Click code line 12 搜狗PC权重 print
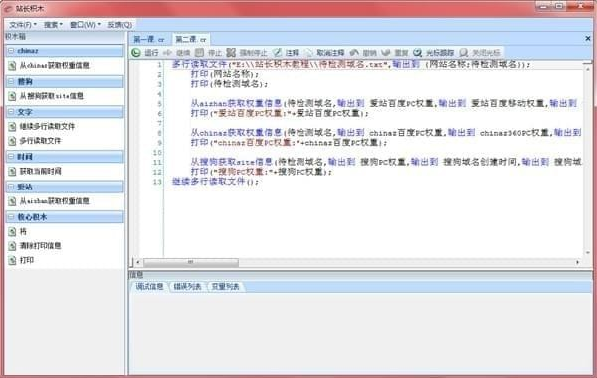 [262, 172]
